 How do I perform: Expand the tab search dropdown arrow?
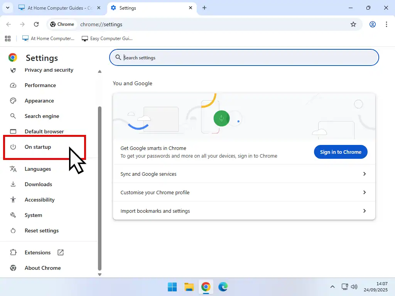point(7,8)
